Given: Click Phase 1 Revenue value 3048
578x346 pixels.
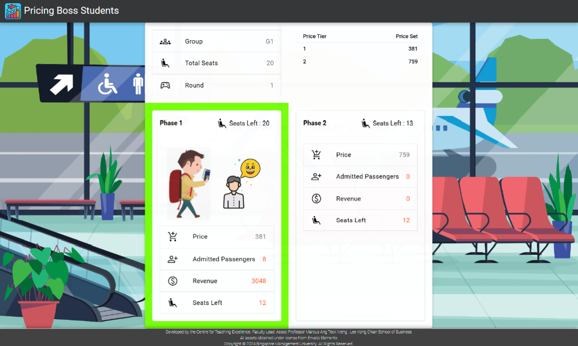Looking at the screenshot, I should point(259,281).
